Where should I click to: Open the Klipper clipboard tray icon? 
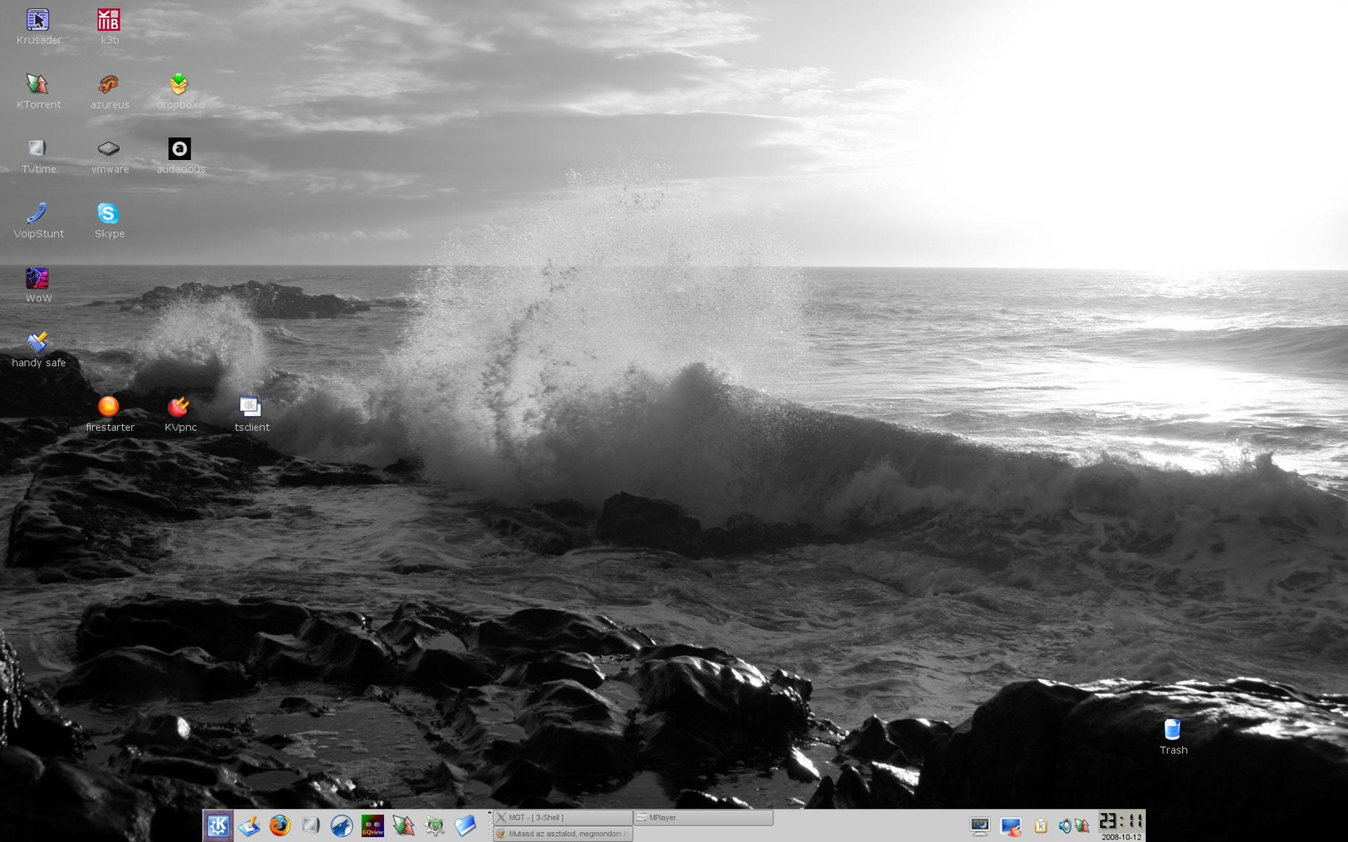pos(1041,827)
